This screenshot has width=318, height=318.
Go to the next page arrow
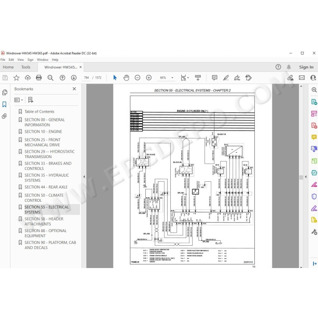[x=74, y=78]
